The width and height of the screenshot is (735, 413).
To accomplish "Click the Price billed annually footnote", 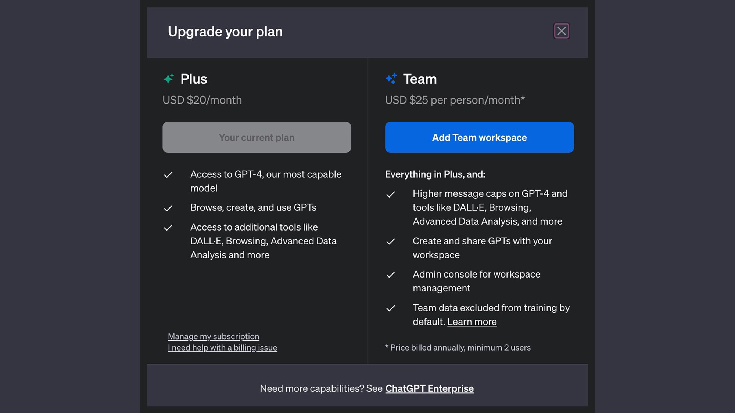I will (x=458, y=348).
